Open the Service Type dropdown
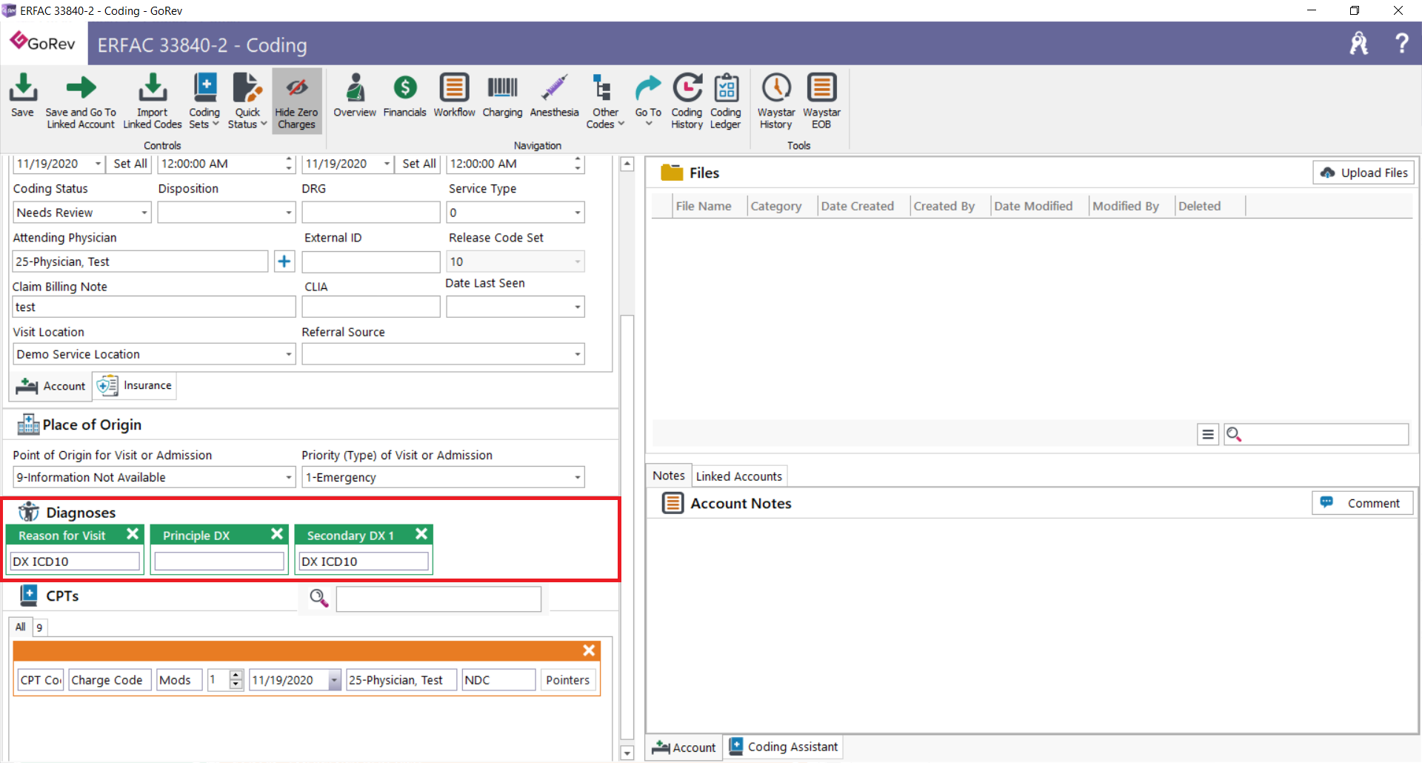 [x=578, y=213]
